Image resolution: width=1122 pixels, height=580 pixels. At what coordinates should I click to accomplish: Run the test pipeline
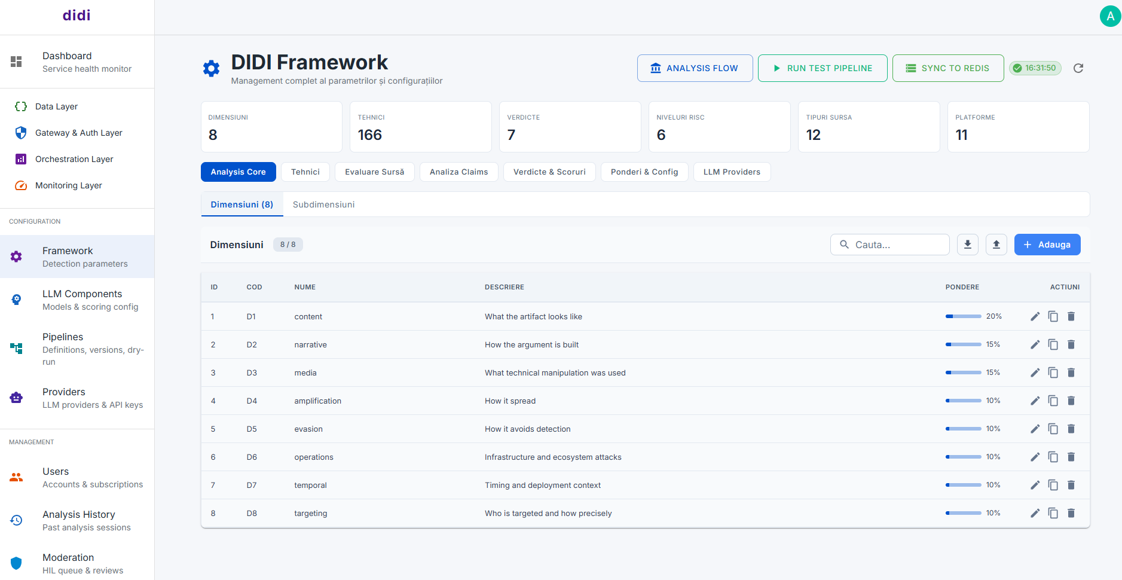point(823,68)
